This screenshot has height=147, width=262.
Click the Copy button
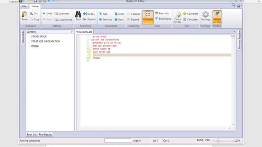click(34, 19)
